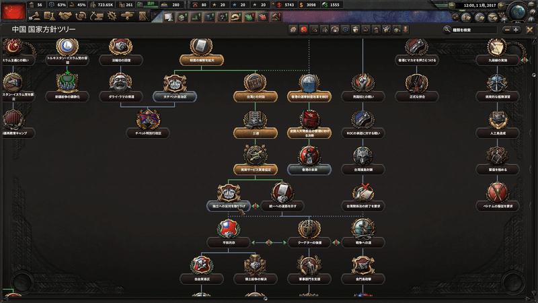Select the ダライ・ラマの帰還 focus
The height and width of the screenshot is (303, 538).
pyautogui.click(x=121, y=89)
